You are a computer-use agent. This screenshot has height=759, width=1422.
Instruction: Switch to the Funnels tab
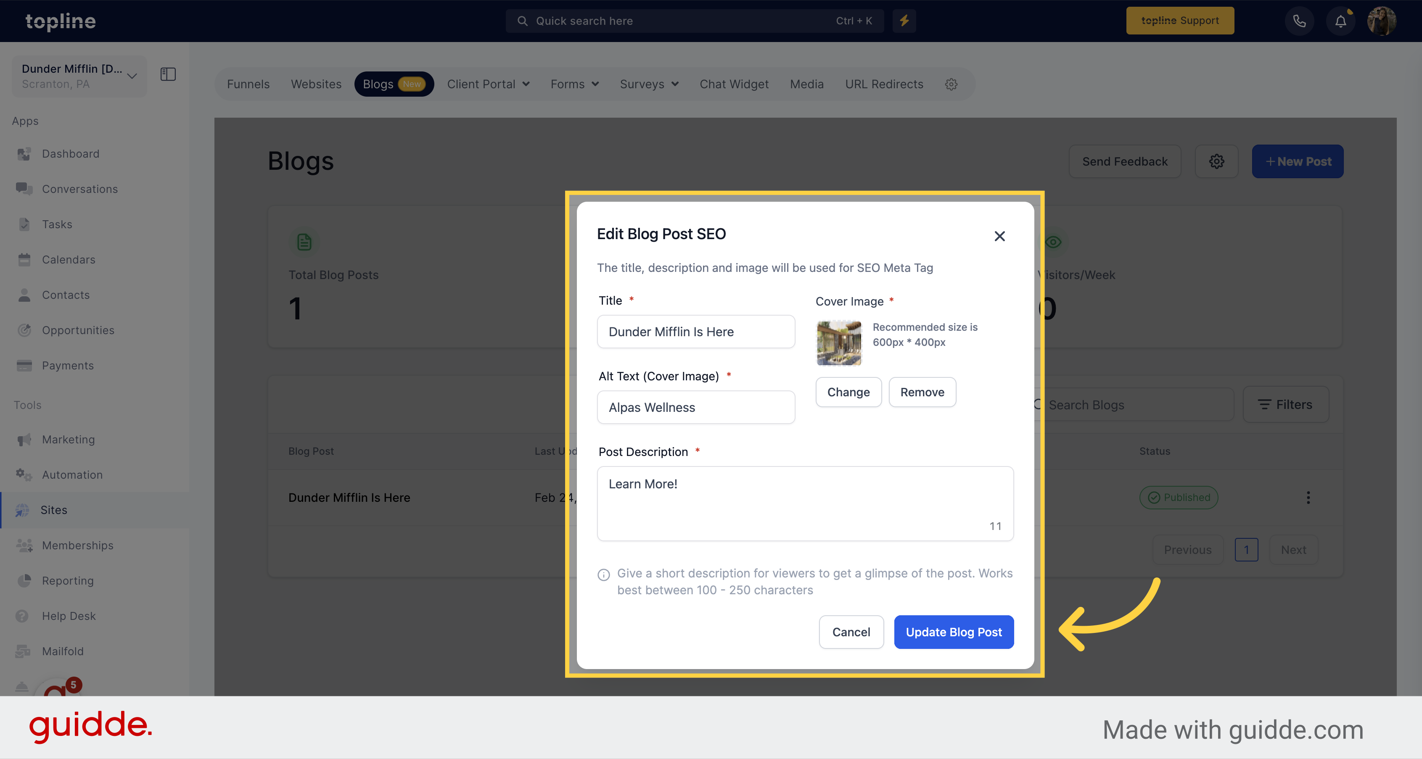(x=248, y=84)
